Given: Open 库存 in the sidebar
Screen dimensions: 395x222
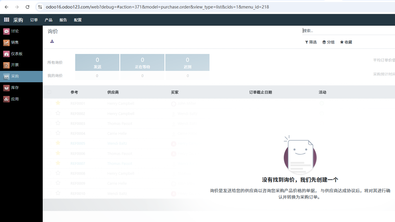Looking at the screenshot, I should pyautogui.click(x=21, y=88).
